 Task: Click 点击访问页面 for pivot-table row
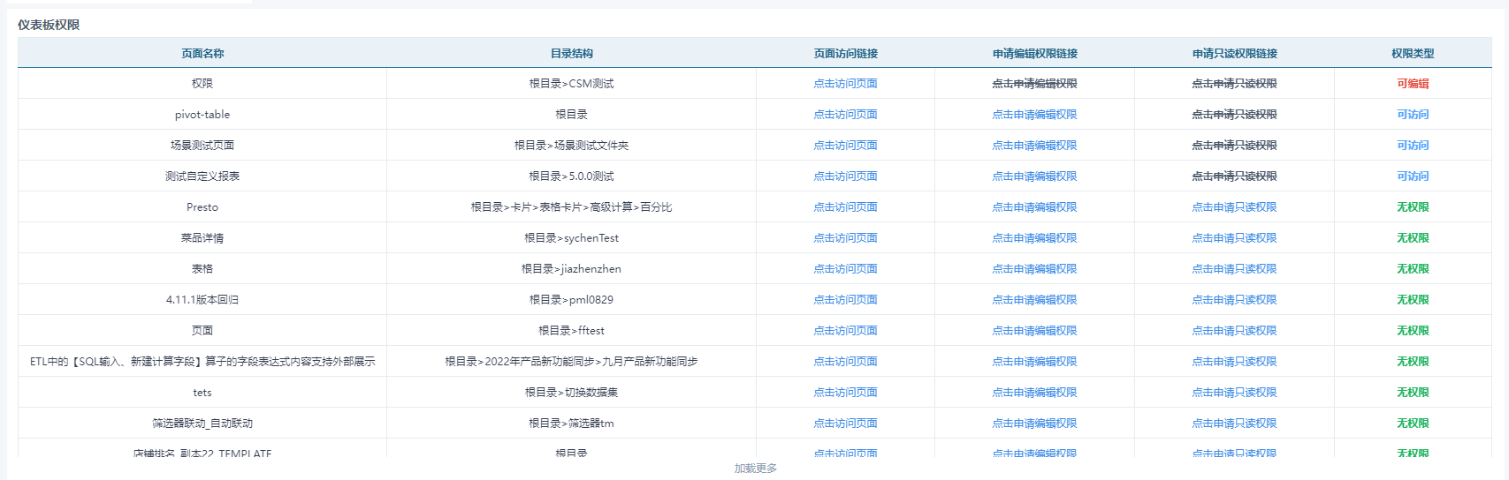coord(845,115)
